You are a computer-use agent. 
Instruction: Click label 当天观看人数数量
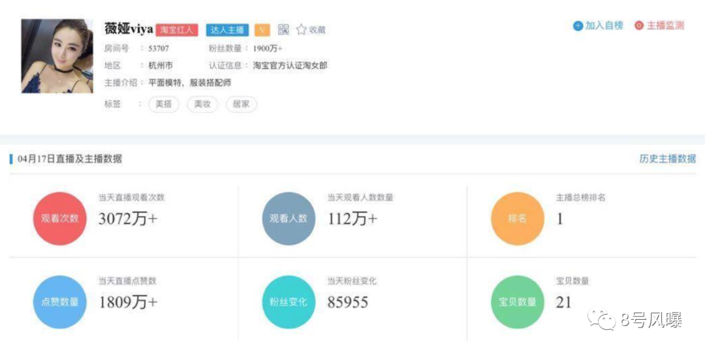(x=360, y=197)
